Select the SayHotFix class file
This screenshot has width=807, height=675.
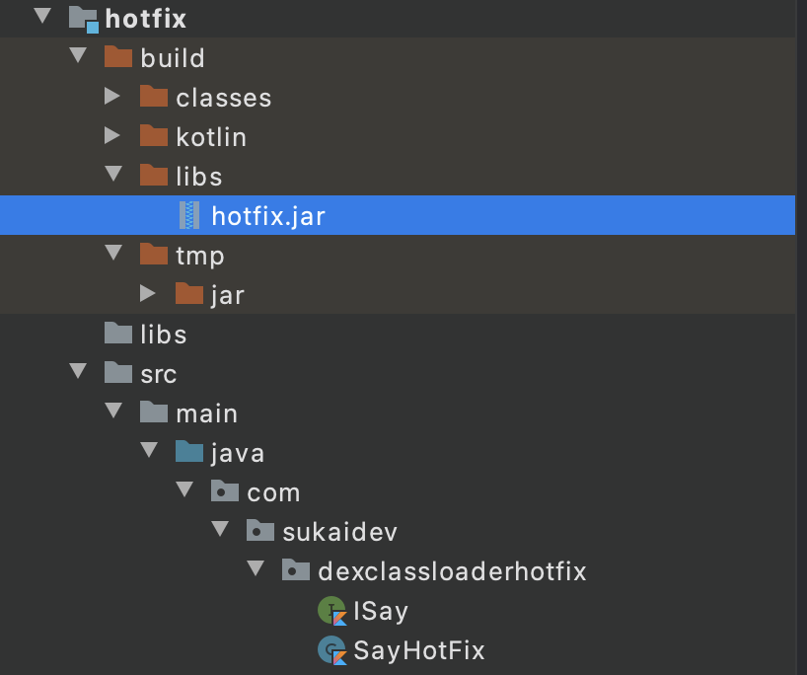point(419,650)
